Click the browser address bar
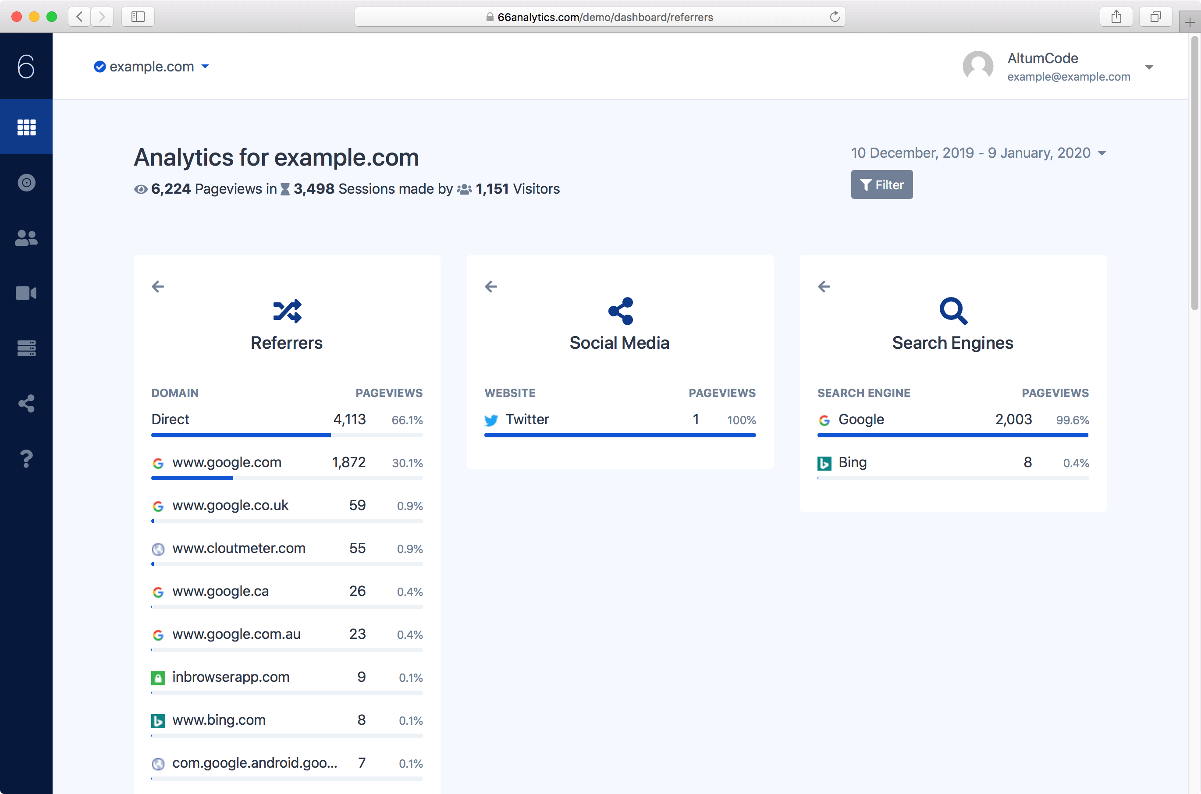The height and width of the screenshot is (794, 1201). (x=600, y=17)
